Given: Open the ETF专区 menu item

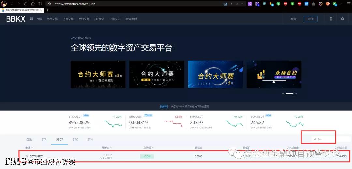Looking at the screenshot, I should pyautogui.click(x=99, y=19).
